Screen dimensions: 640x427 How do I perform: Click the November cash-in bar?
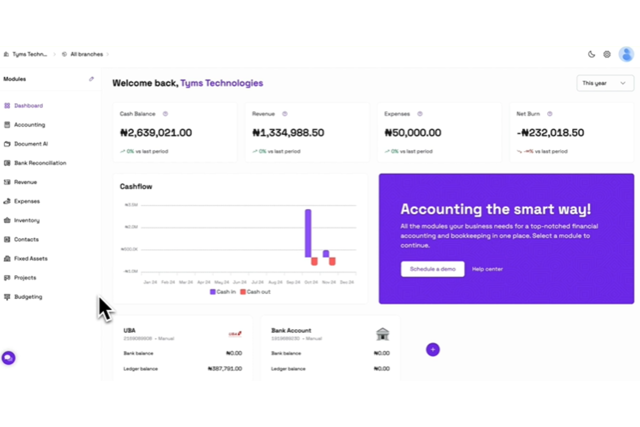[x=326, y=254]
